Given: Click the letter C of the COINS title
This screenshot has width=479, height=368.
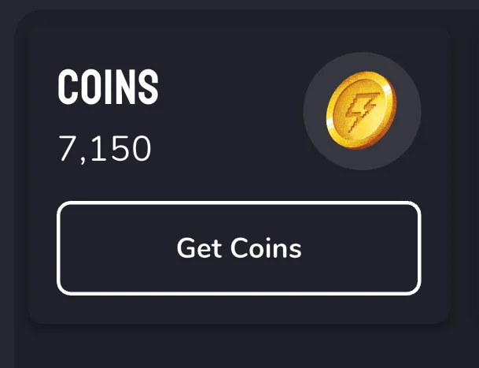Looking at the screenshot, I should 67,87.
